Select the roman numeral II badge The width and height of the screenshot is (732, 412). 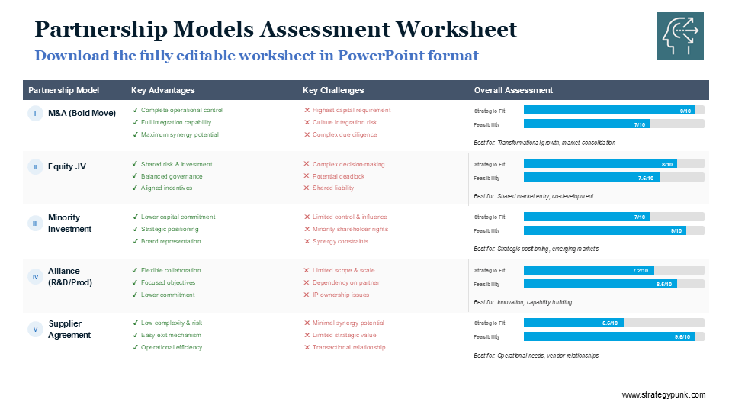pos(35,166)
